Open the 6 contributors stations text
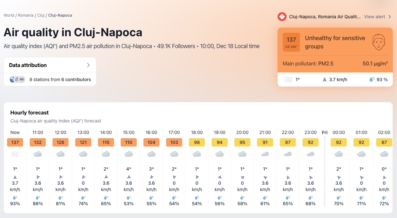The height and width of the screenshot is (218, 397). pyautogui.click(x=60, y=80)
